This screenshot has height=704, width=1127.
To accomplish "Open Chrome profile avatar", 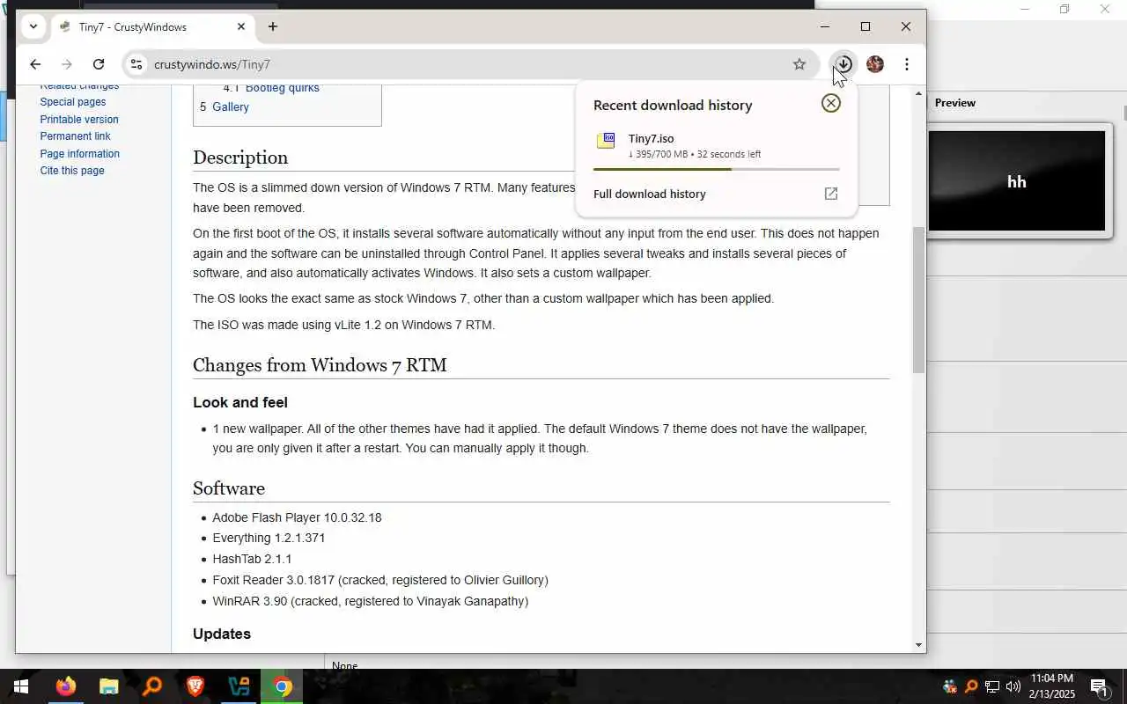I will [875, 64].
